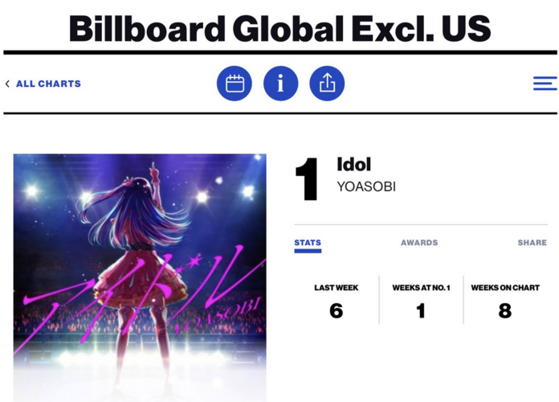
Task: Switch to the Awards tab
Action: (419, 243)
